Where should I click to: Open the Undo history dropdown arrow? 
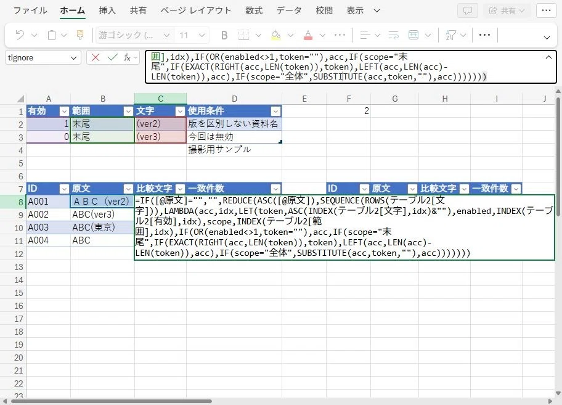[34, 35]
